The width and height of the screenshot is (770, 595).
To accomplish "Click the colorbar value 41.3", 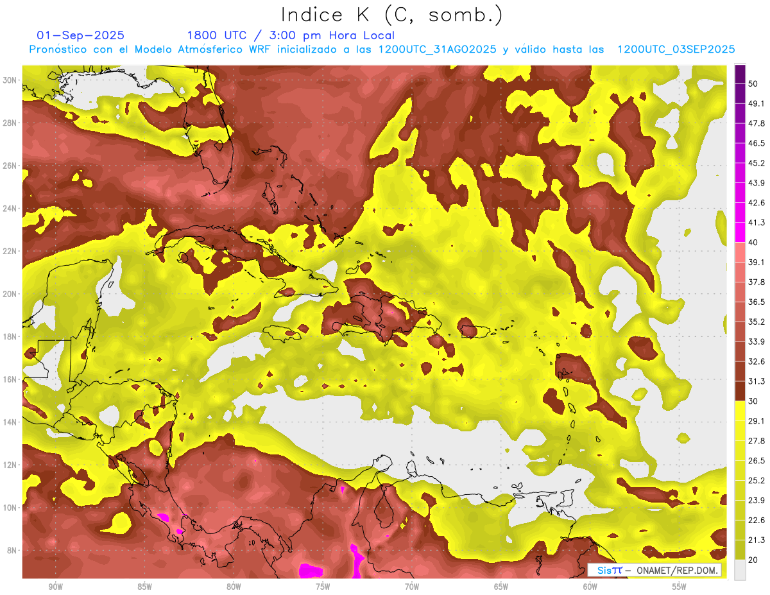I will (757, 223).
